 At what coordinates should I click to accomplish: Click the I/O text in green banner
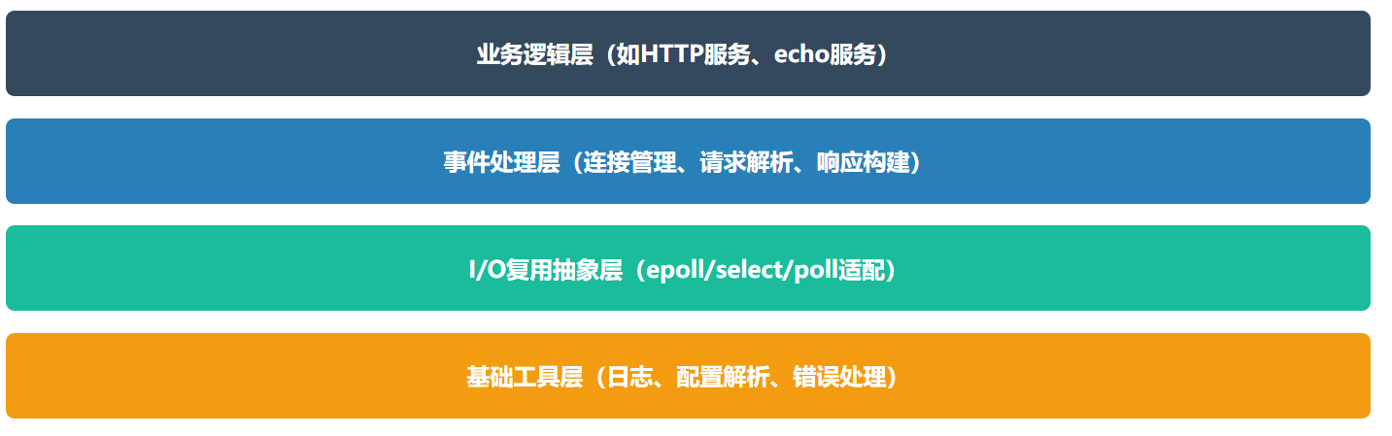[x=486, y=270]
